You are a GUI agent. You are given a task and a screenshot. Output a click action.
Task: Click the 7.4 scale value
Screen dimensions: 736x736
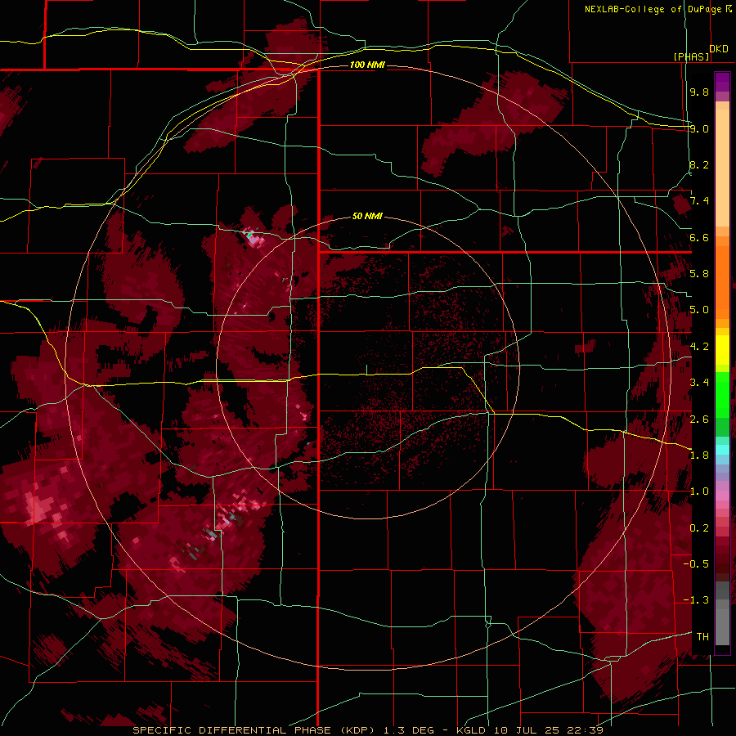(x=699, y=201)
